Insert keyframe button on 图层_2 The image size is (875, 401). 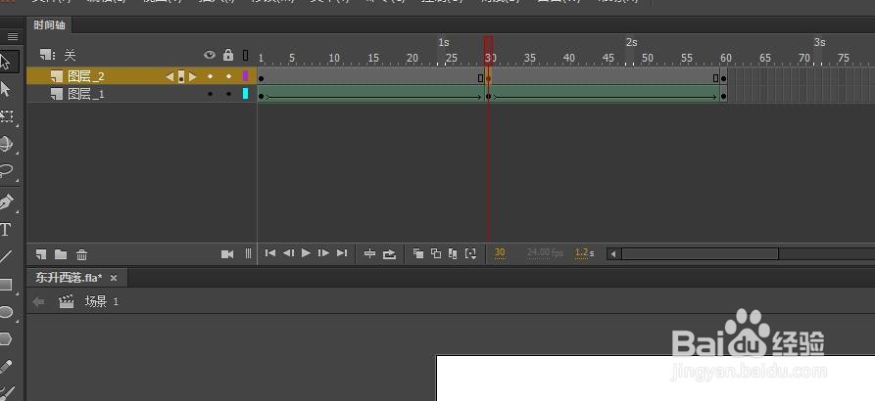tap(181, 77)
